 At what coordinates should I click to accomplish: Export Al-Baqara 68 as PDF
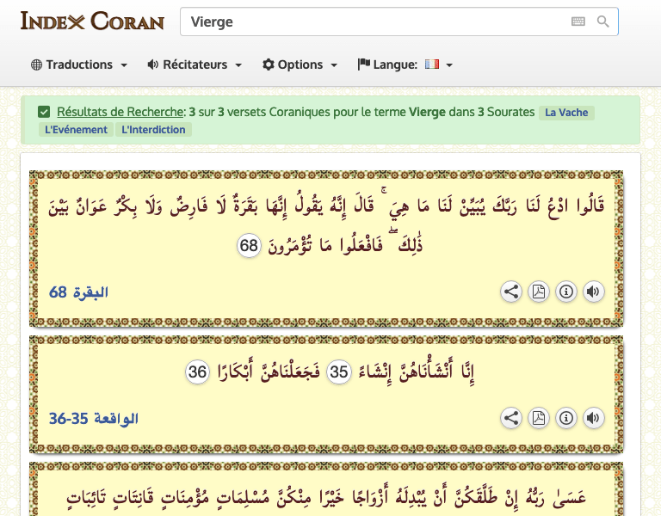(538, 292)
